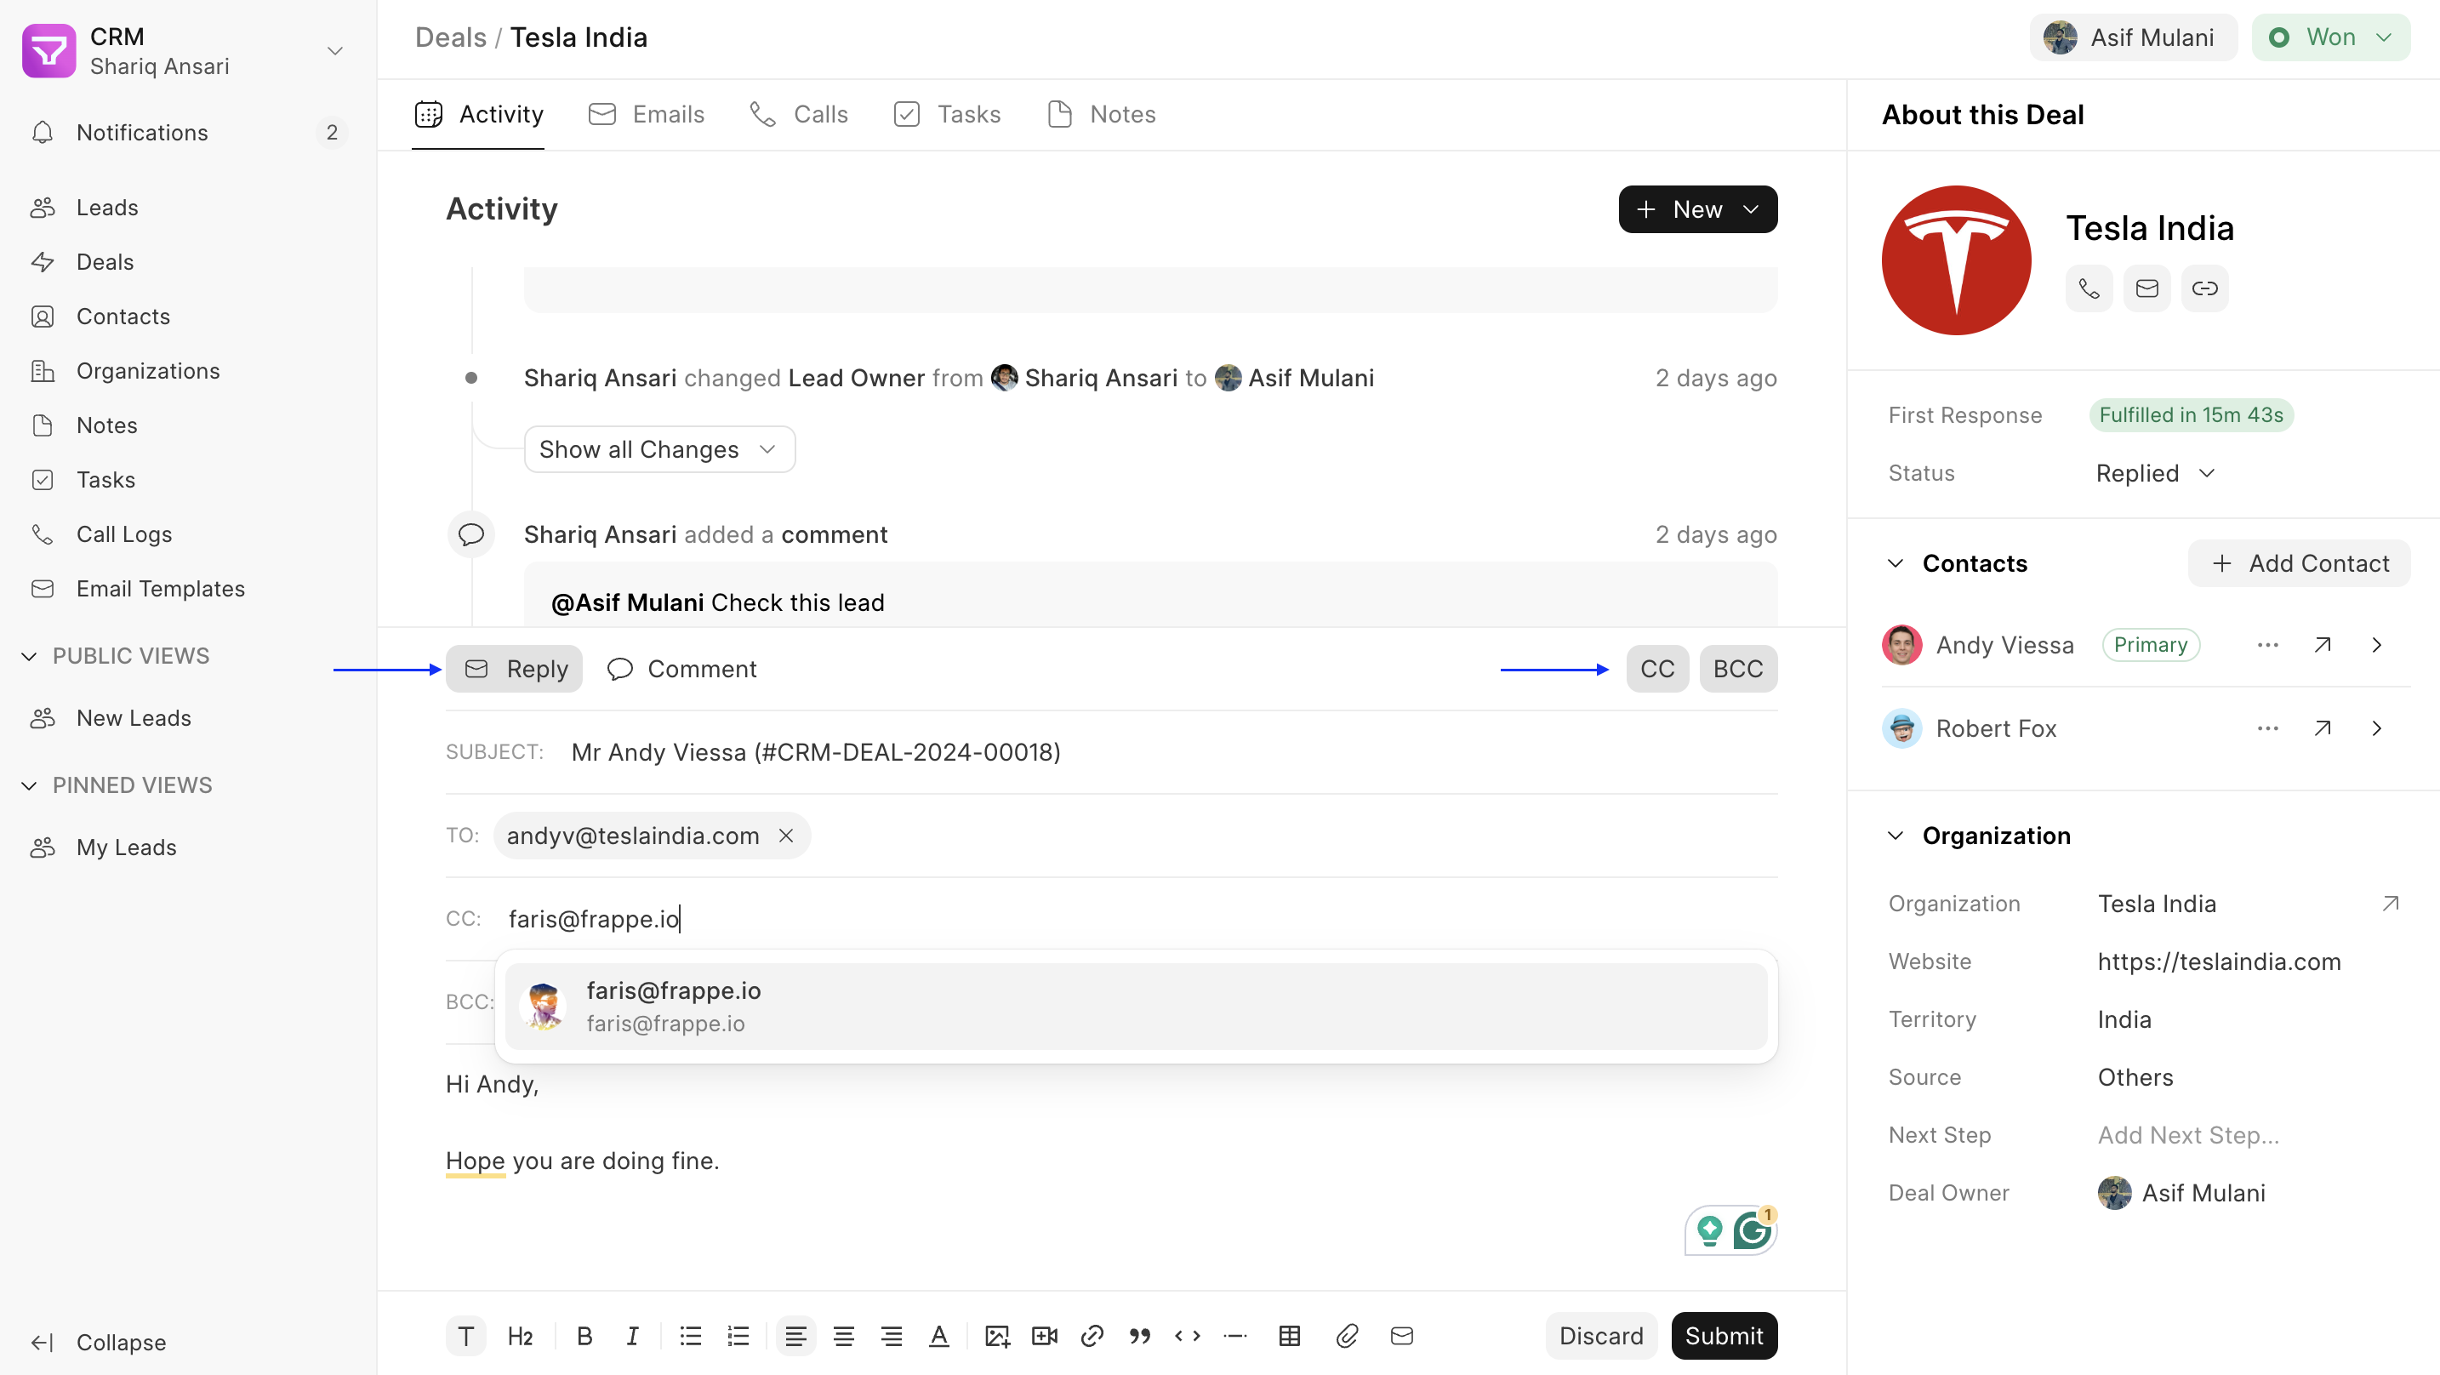The image size is (2440, 1375).
Task: Insert a numbered list
Action: 738,1336
